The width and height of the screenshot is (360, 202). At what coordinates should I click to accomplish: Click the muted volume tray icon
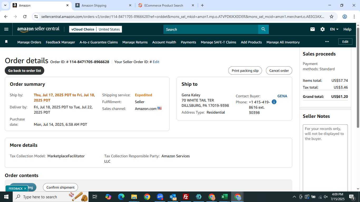click(326, 197)
